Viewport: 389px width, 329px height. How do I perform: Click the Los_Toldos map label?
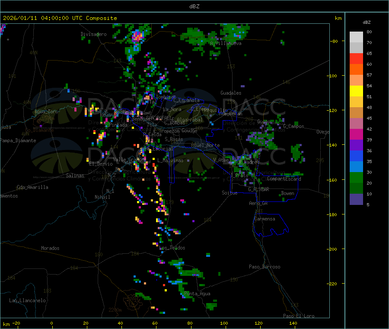point(172,248)
